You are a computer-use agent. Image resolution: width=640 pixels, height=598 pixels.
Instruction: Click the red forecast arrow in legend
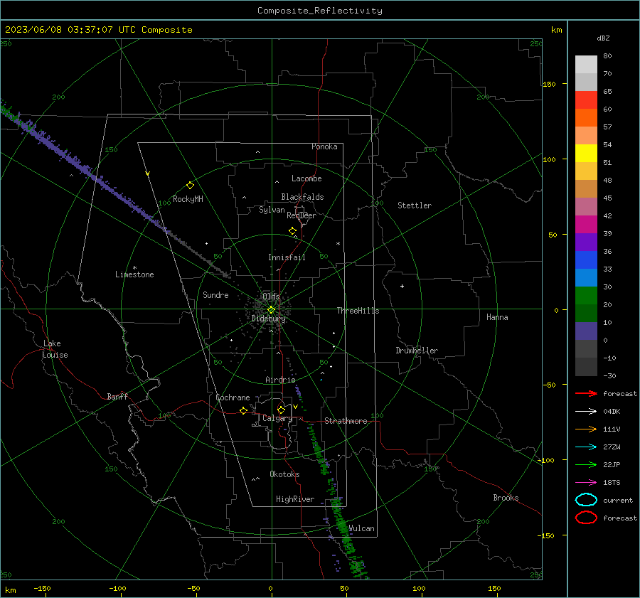click(x=586, y=393)
